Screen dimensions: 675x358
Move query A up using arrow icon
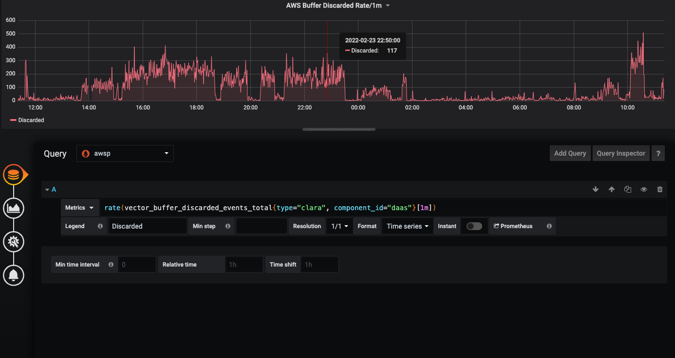pyautogui.click(x=611, y=189)
